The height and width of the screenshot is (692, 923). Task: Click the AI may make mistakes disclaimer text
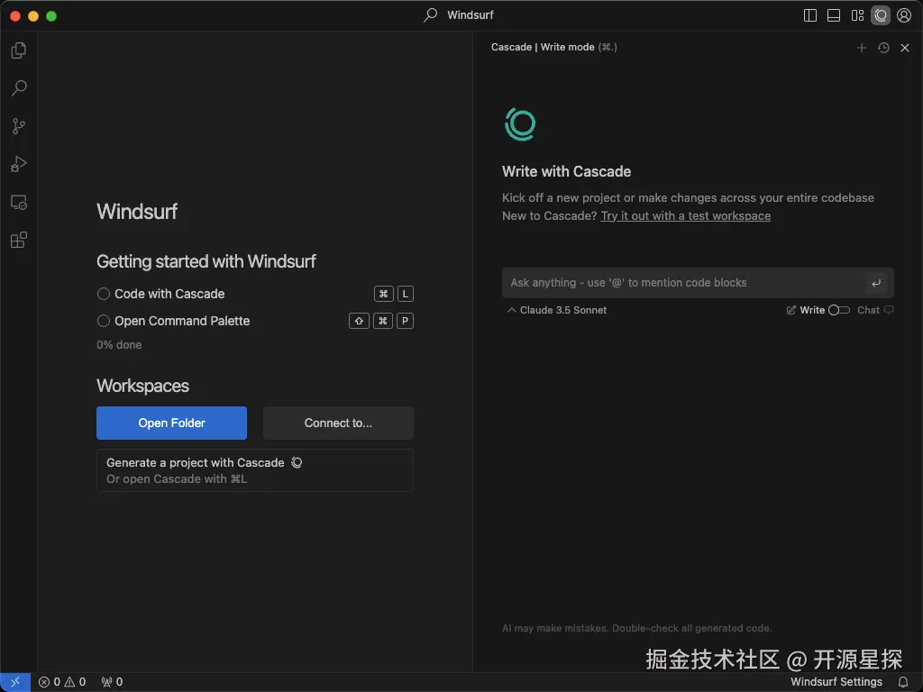637,628
